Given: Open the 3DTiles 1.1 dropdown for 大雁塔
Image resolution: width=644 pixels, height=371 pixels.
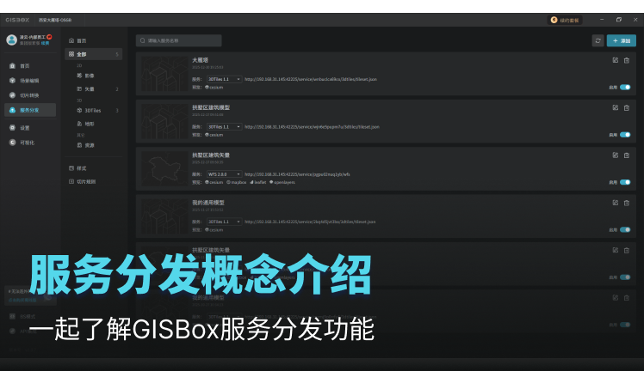Looking at the screenshot, I should tap(223, 78).
